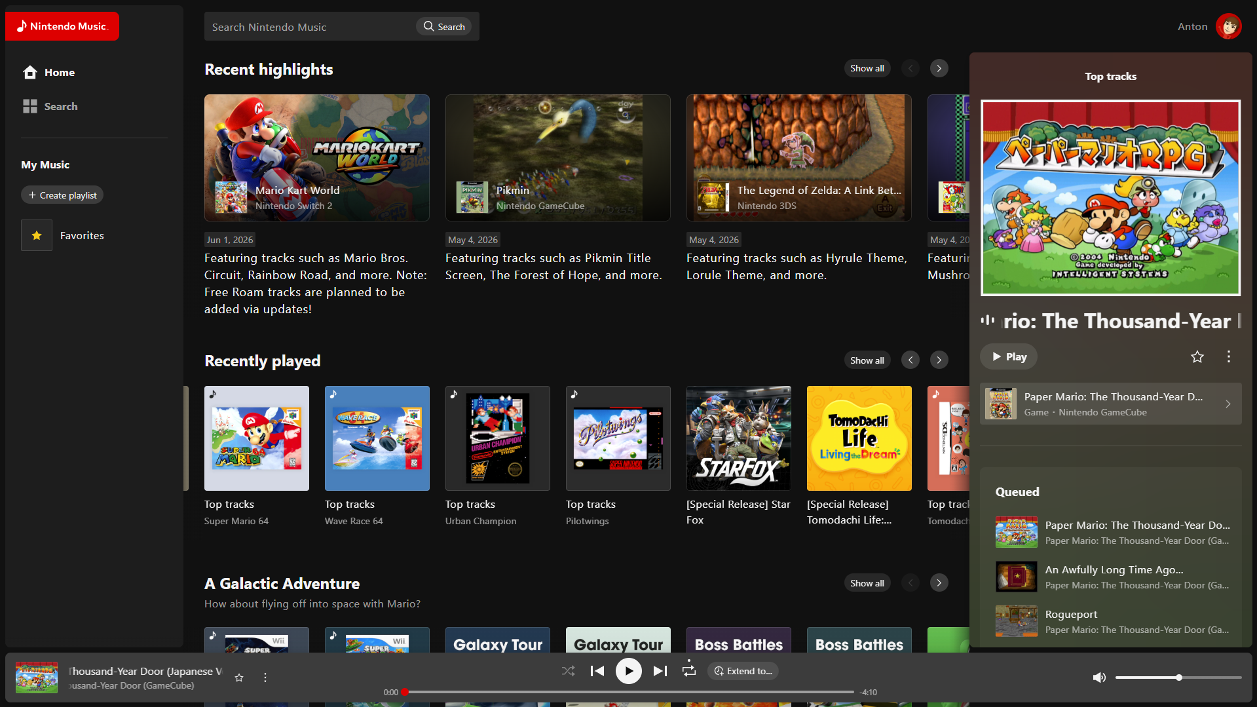Open Pilotwings top tracks cover
The height and width of the screenshot is (707, 1257).
(618, 438)
